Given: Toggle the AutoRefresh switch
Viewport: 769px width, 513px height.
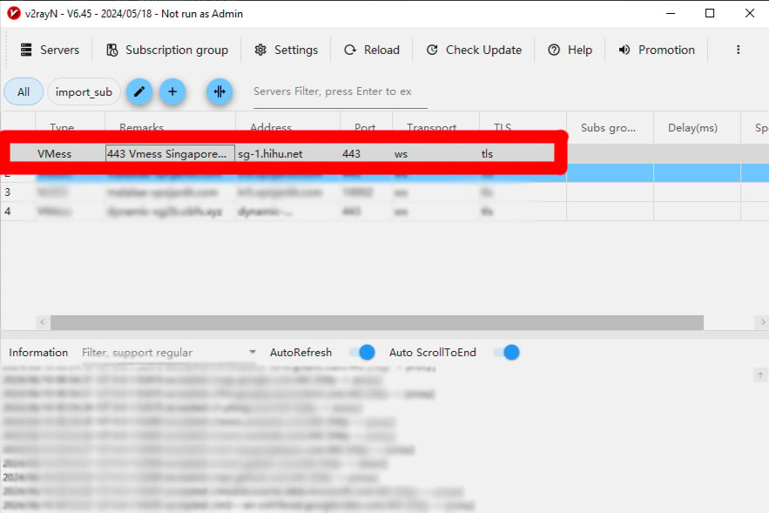Looking at the screenshot, I should click(x=361, y=353).
